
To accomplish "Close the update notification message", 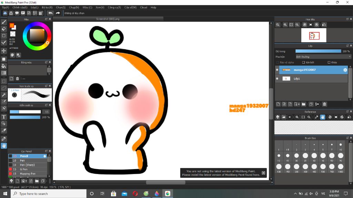I will pyautogui.click(x=263, y=173).
